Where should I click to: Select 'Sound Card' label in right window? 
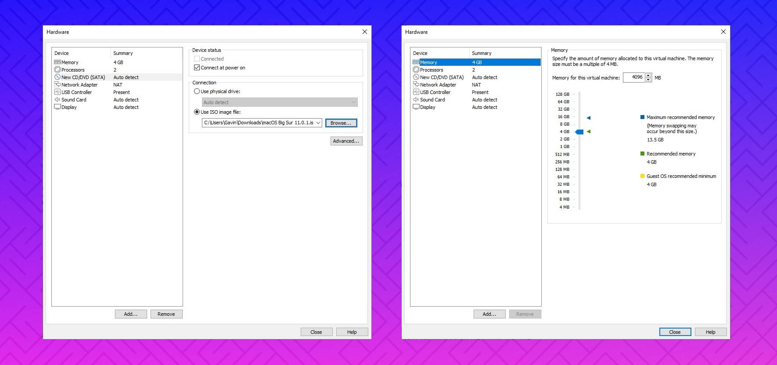pyautogui.click(x=432, y=100)
